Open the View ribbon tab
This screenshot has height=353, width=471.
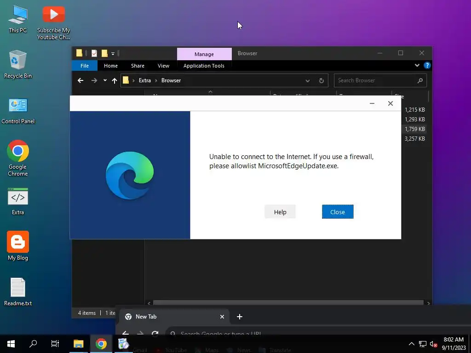point(163,66)
